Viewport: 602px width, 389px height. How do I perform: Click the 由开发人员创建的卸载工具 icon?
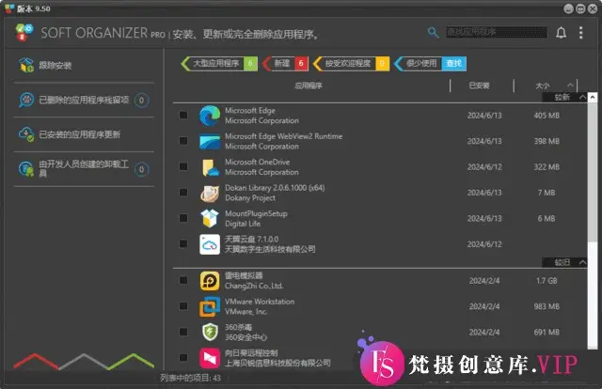[26, 169]
